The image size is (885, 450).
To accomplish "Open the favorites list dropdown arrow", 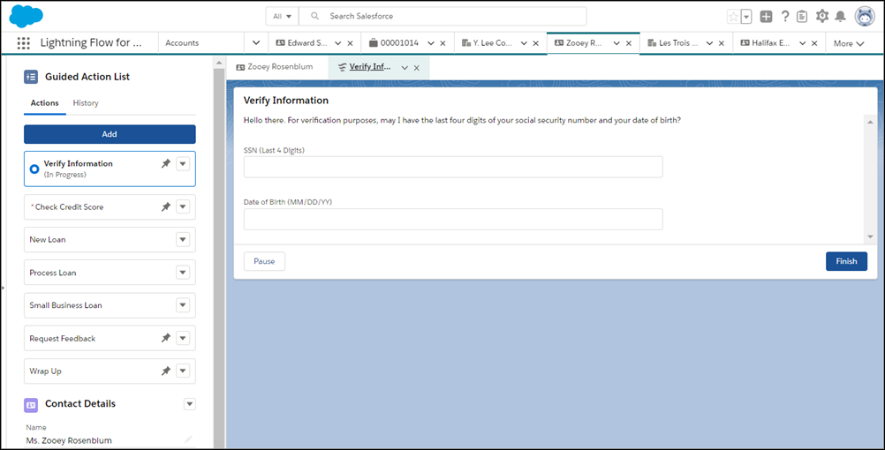I will coord(746,17).
